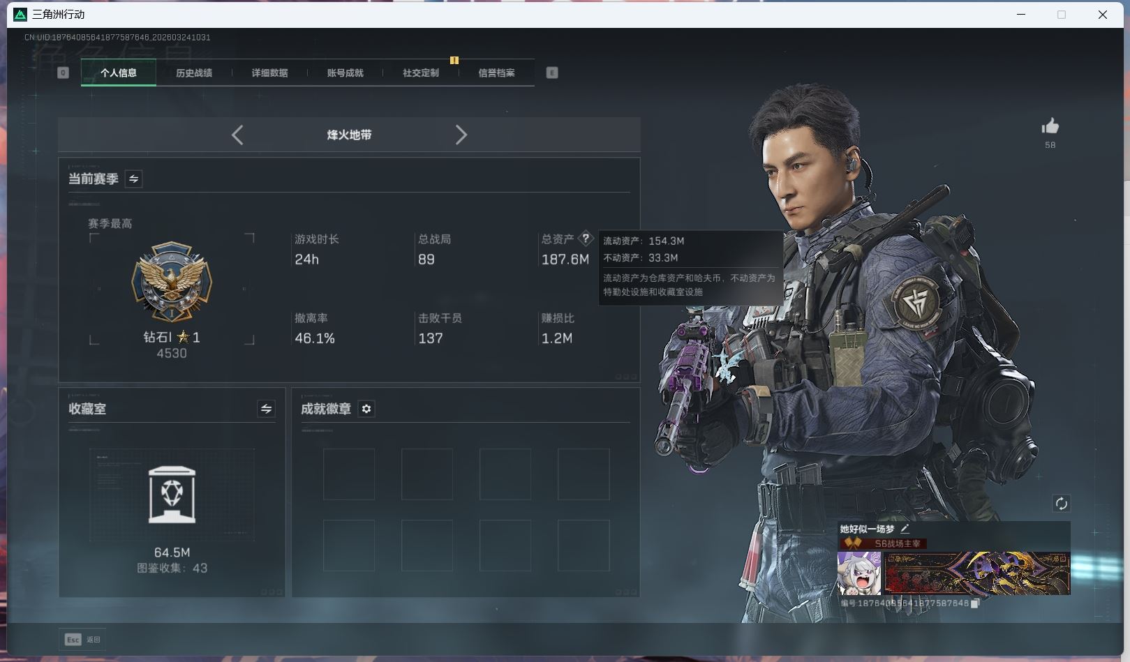
Task: Click the collection room display case icon
Action: click(172, 495)
